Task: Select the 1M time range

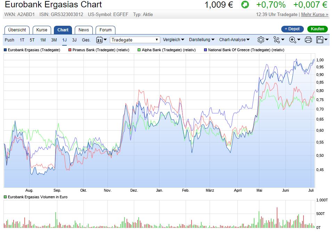Action: (43, 40)
